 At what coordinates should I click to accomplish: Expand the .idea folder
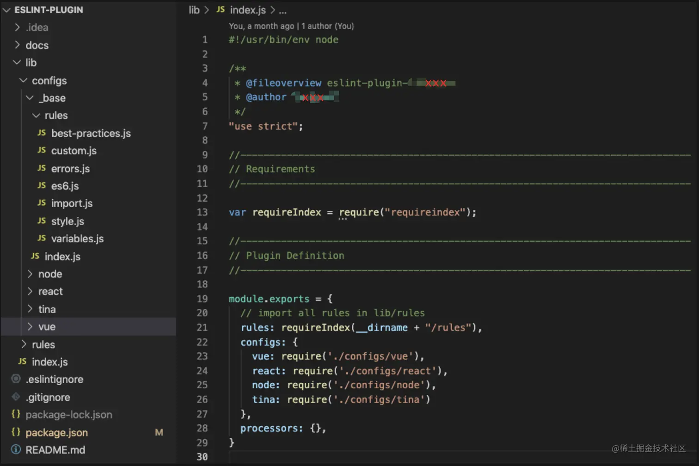click(x=18, y=27)
